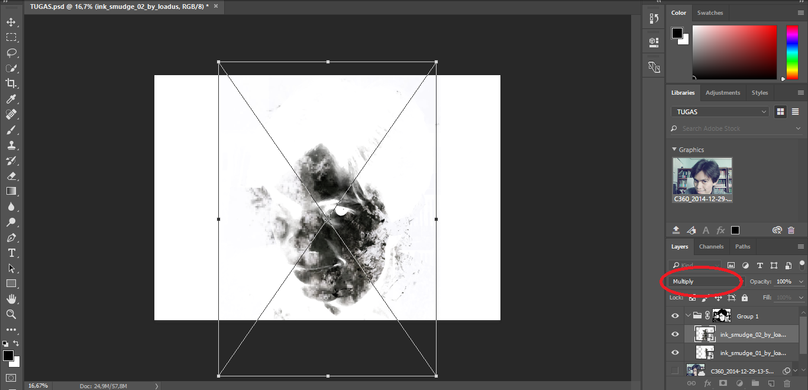Select the Move tool
The width and height of the screenshot is (808, 390).
tap(12, 21)
